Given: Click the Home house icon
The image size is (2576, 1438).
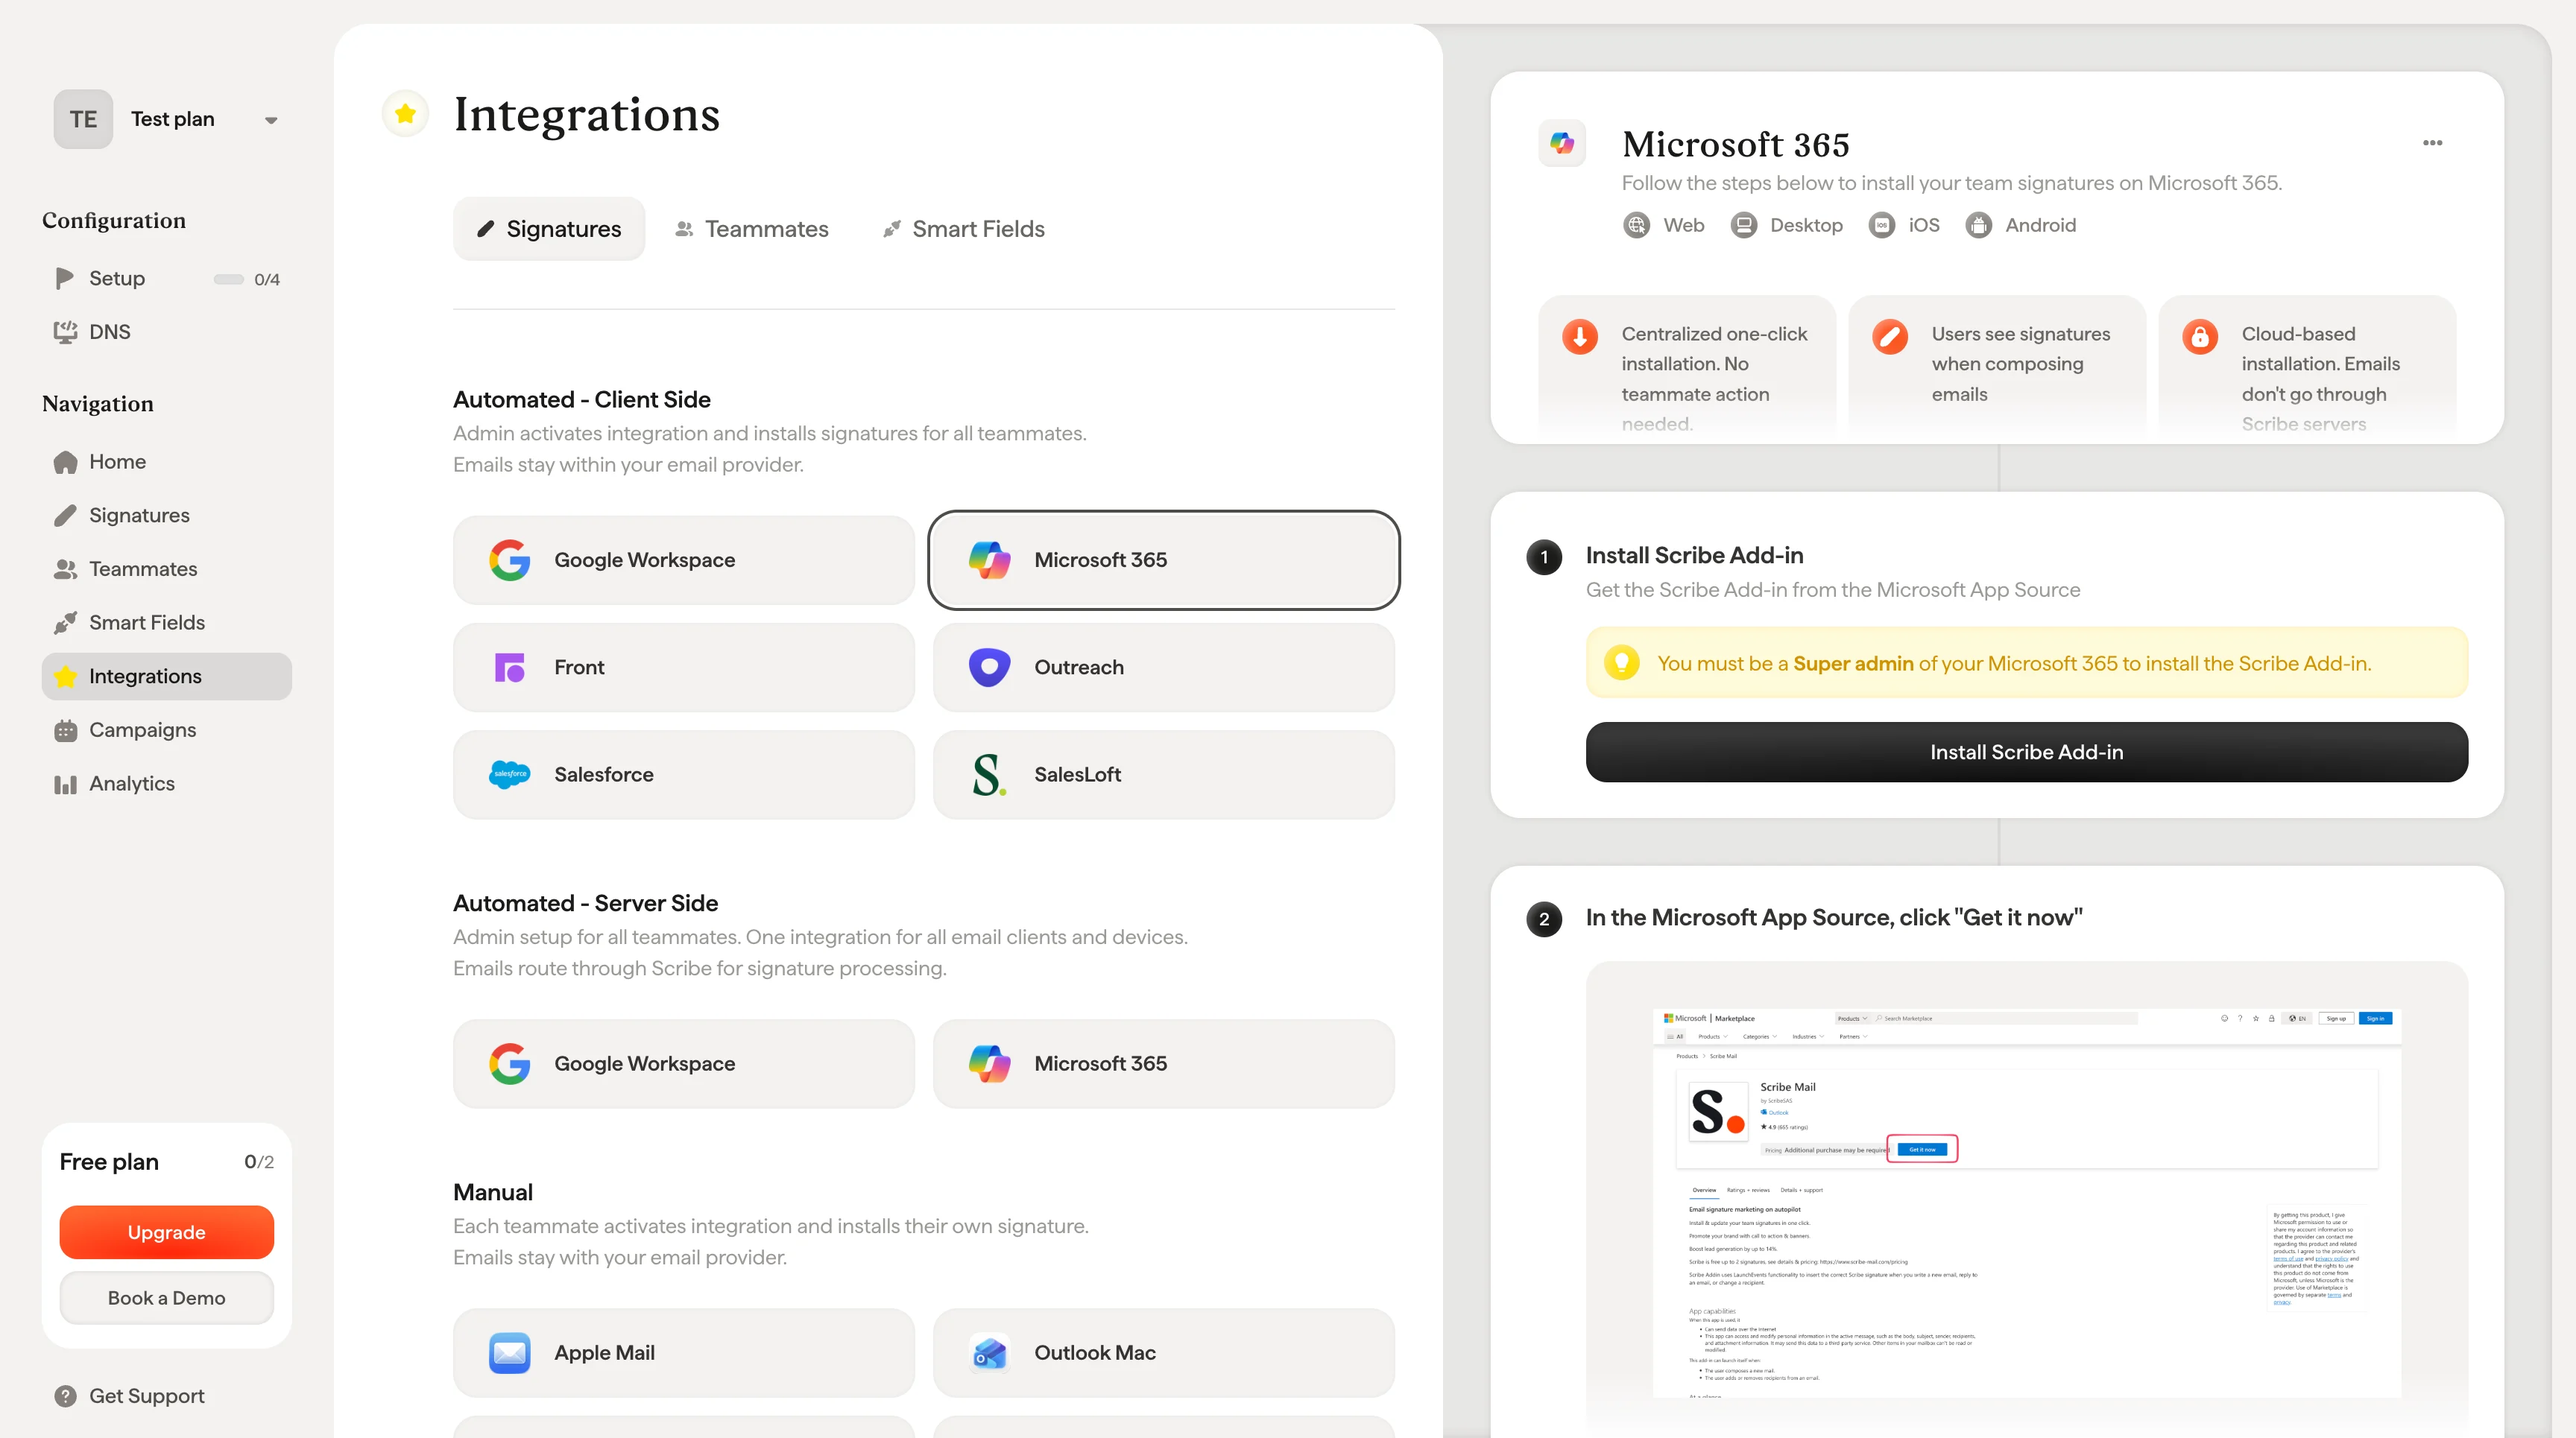Looking at the screenshot, I should [x=65, y=462].
